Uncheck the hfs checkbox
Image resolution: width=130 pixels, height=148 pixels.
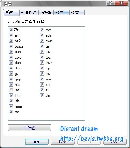(11, 85)
